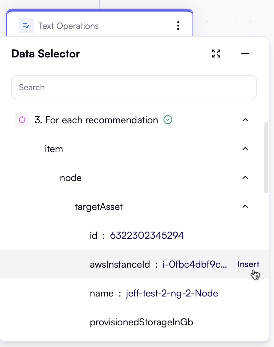The image size is (274, 347).
Task: Open the Text Operations three-dot menu
Action: 178,26
